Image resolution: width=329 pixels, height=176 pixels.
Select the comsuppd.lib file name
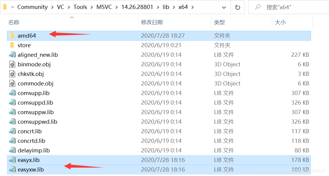pyautogui.click(x=35, y=103)
